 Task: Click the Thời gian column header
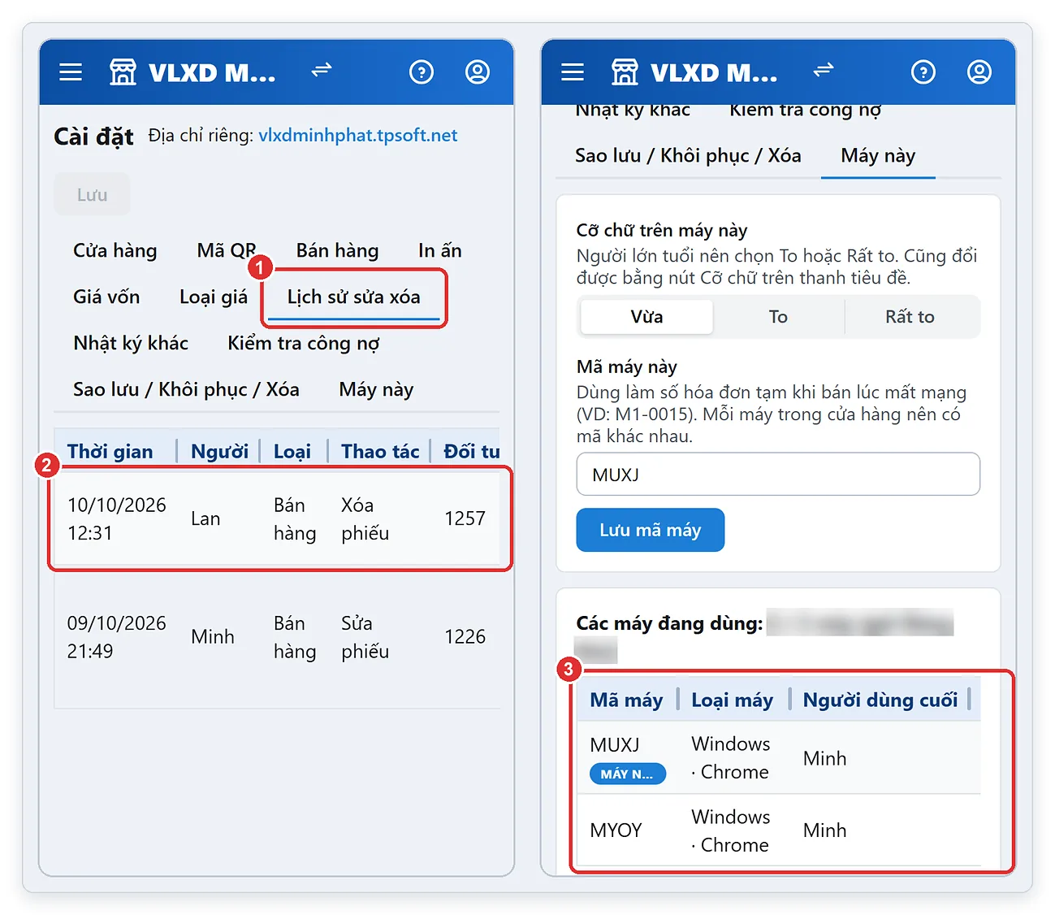(110, 451)
